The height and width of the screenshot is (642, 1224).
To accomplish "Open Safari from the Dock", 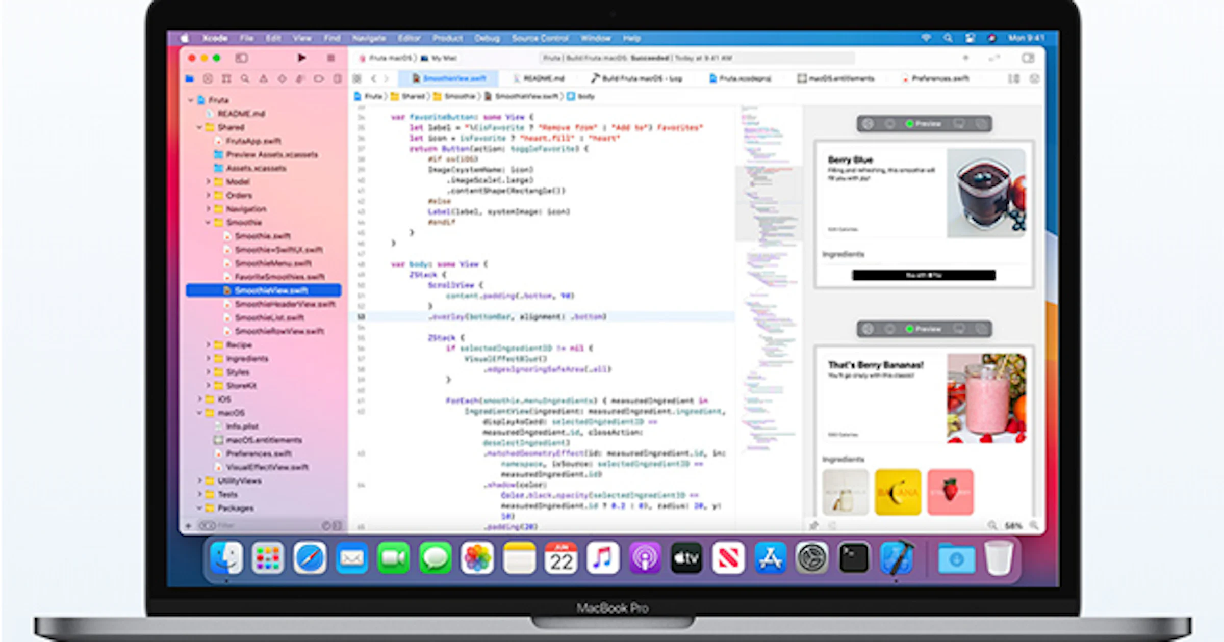I will 310,558.
